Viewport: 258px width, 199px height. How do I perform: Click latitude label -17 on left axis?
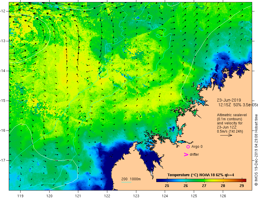[3, 160]
